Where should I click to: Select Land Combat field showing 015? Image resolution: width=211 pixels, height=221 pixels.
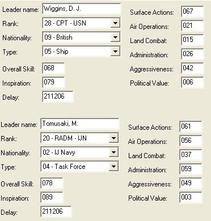pyautogui.click(x=192, y=40)
